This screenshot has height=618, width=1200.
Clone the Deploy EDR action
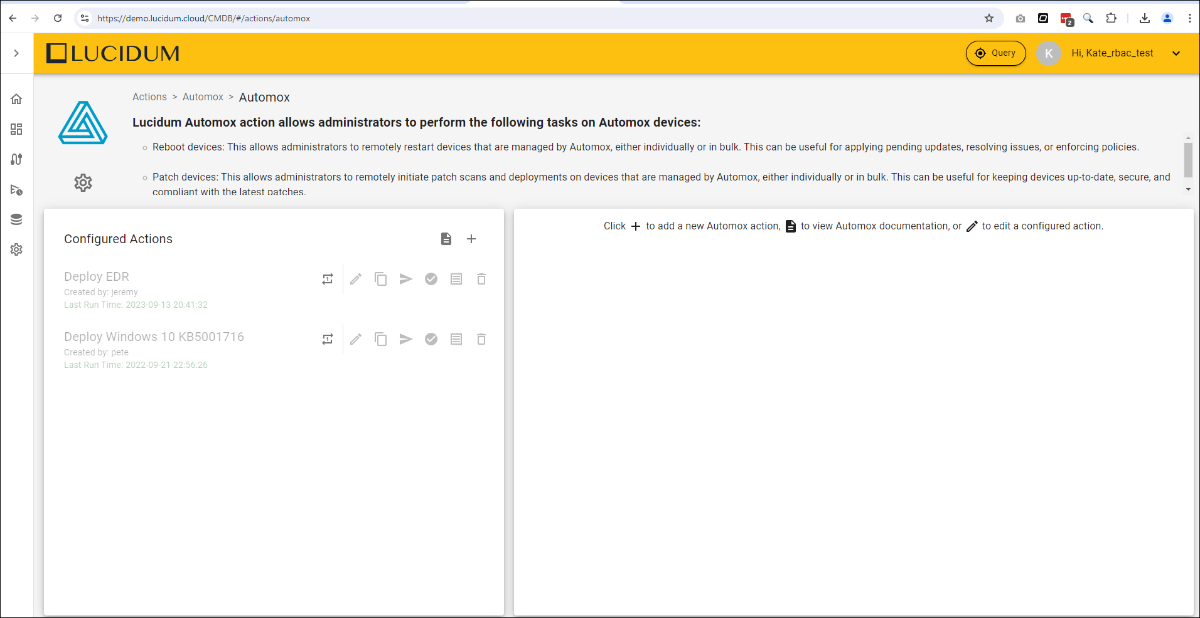[381, 279]
